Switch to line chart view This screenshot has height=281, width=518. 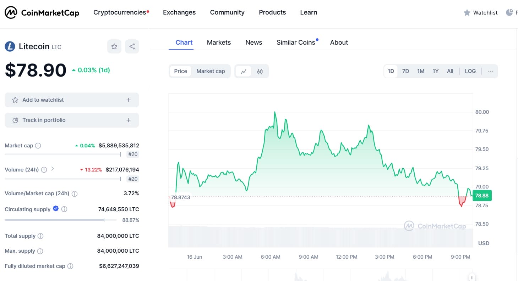pyautogui.click(x=244, y=71)
